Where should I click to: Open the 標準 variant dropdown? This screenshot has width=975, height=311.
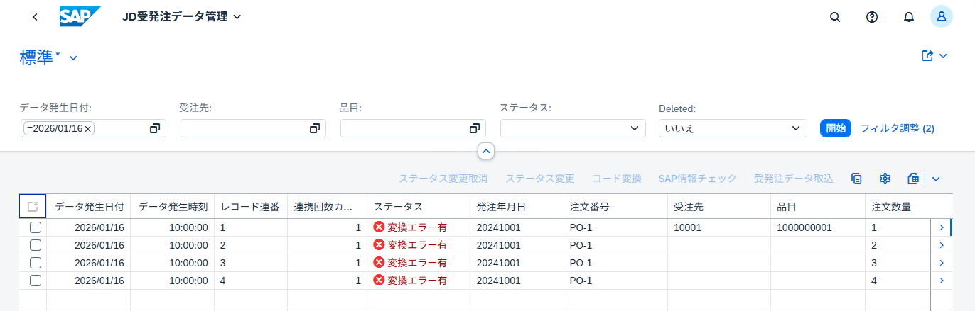click(73, 58)
